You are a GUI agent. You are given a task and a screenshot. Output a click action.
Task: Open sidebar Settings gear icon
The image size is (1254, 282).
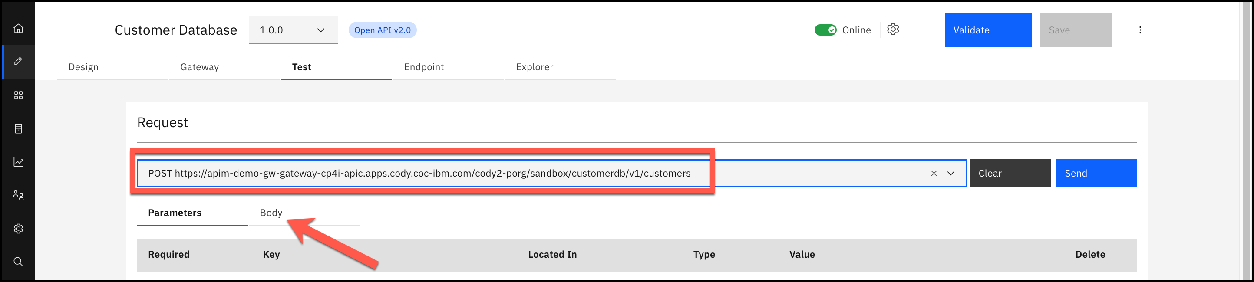18,229
